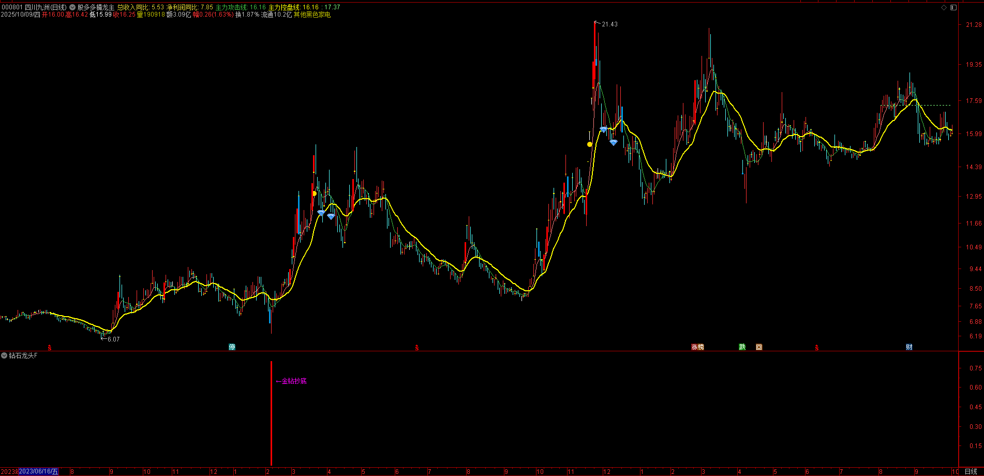Click the teal 停 suspension marker icon

[x=232, y=347]
